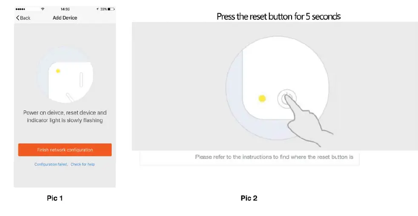Click the battery icon in status bar
This screenshot has height=216, width=418.
[111, 9]
